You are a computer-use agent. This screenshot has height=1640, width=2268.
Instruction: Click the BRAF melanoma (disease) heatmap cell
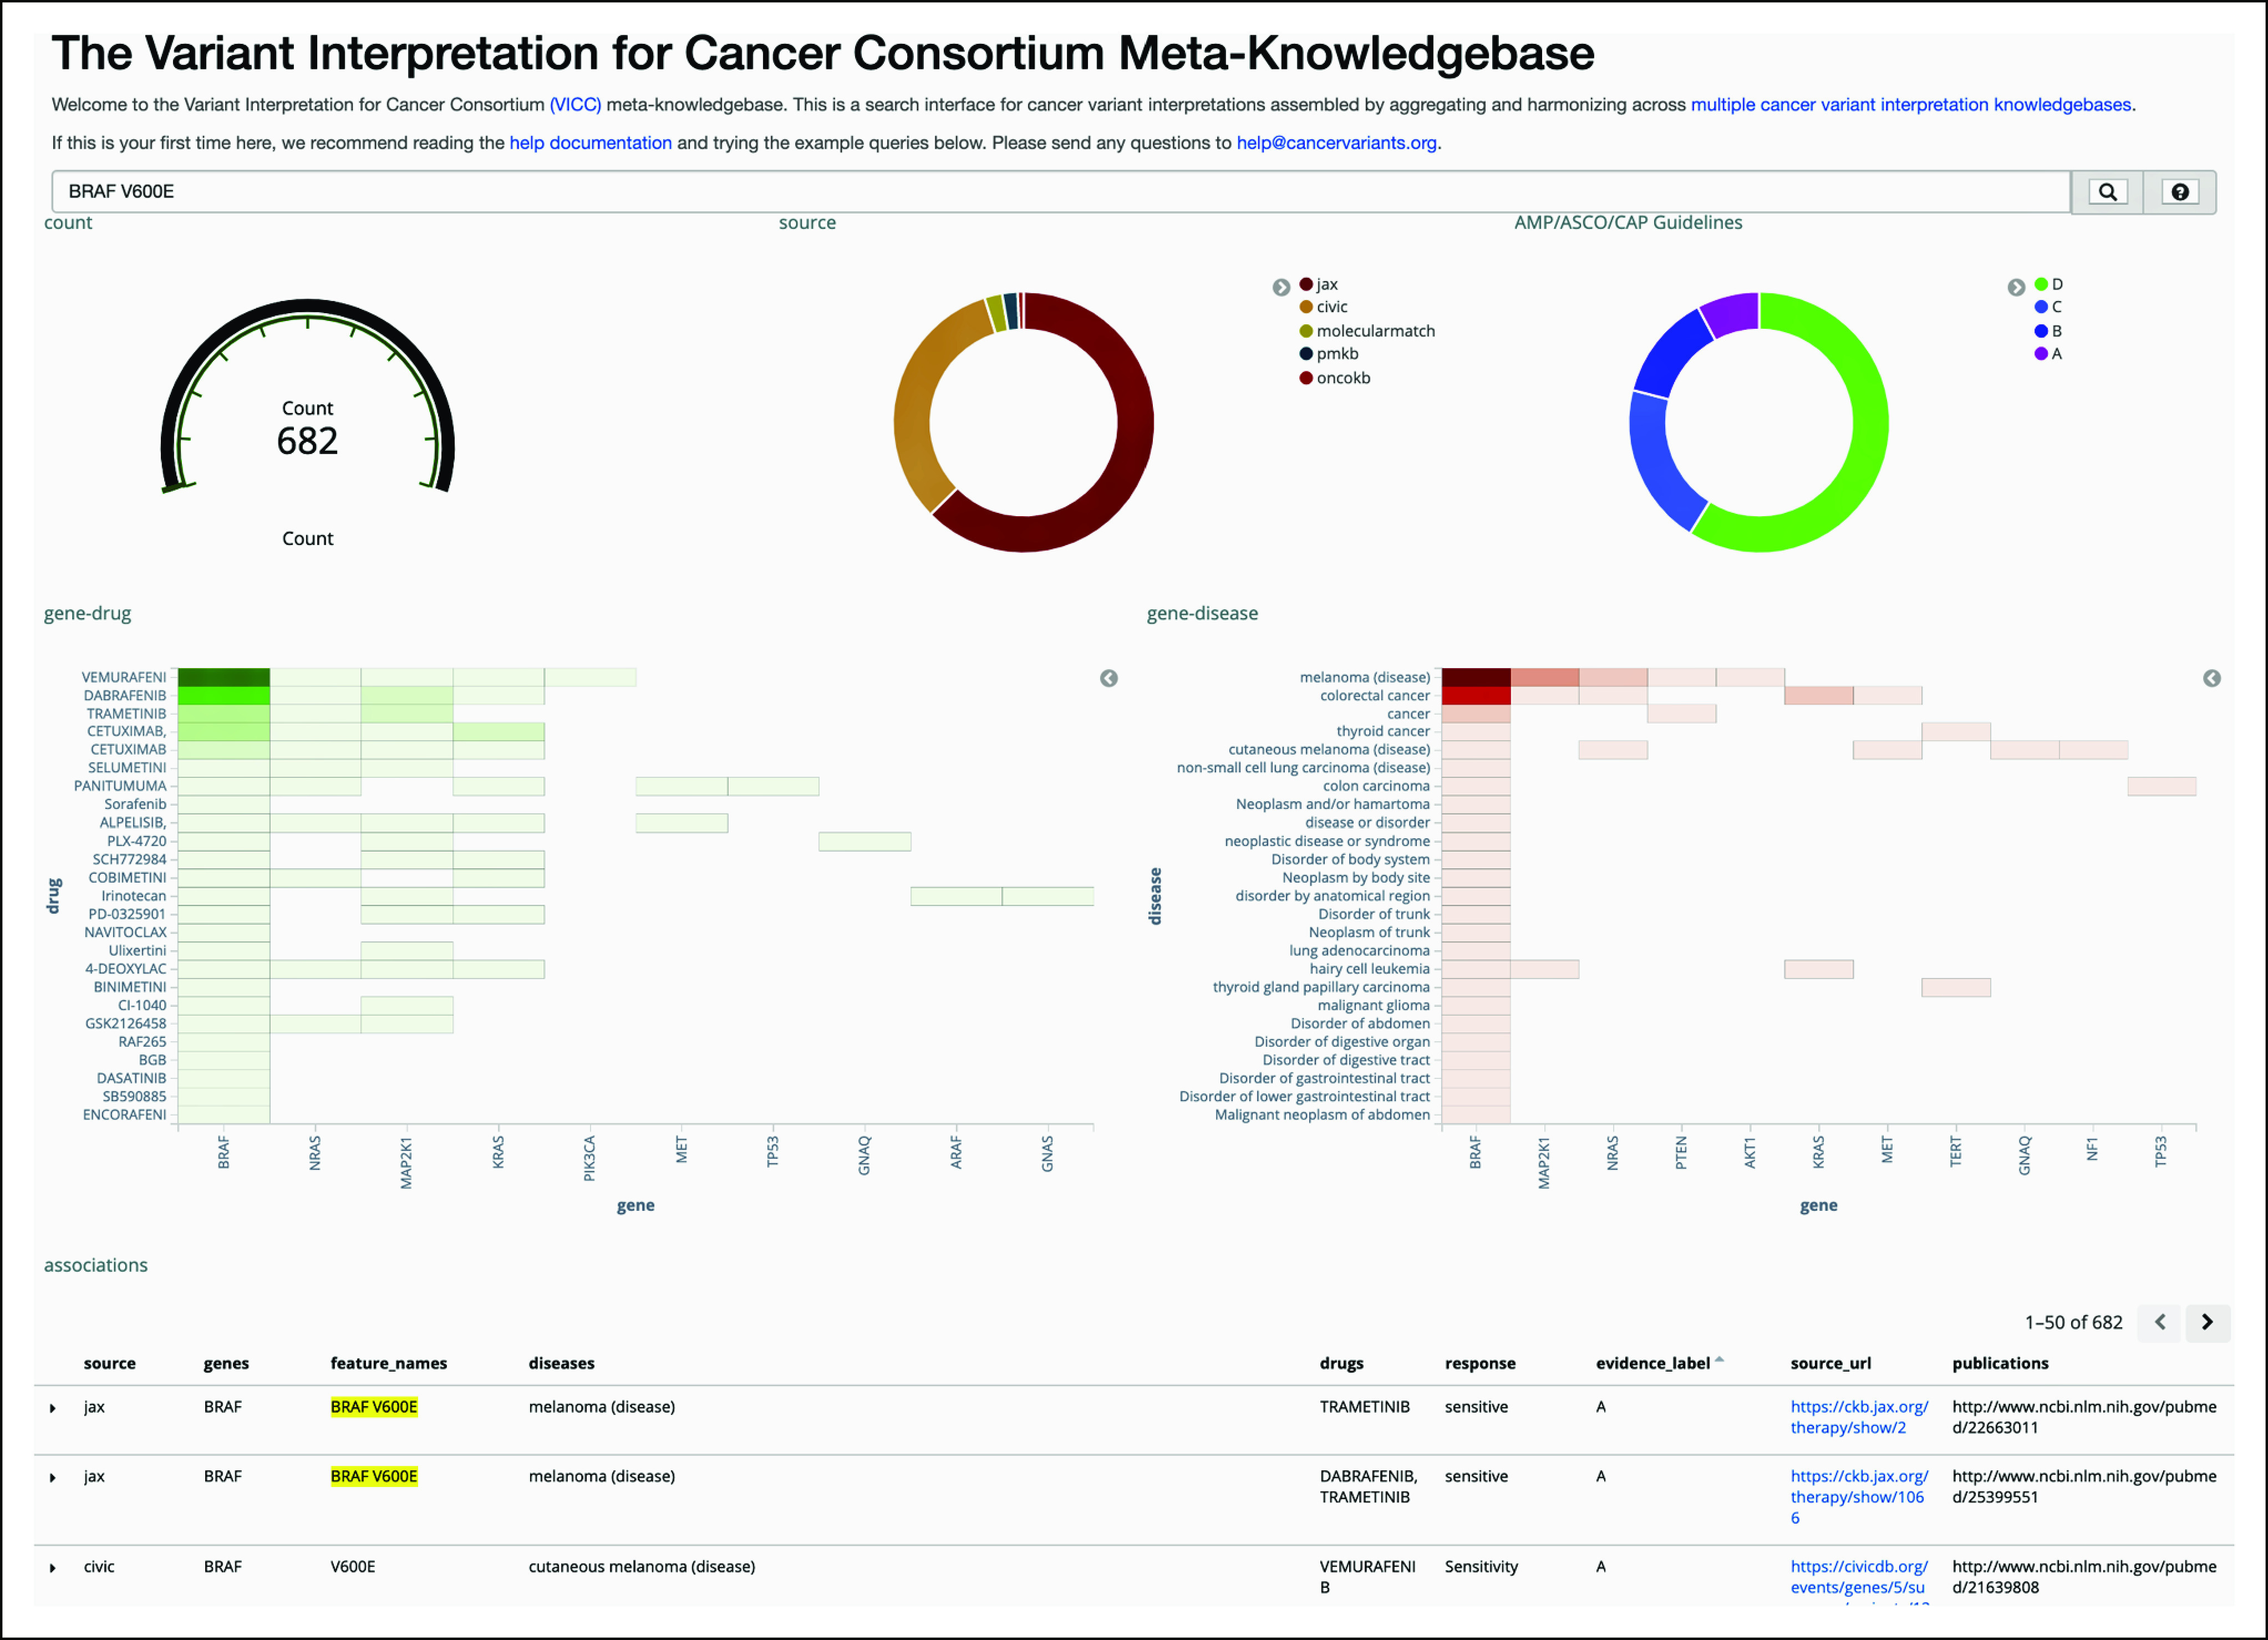[x=1476, y=678]
